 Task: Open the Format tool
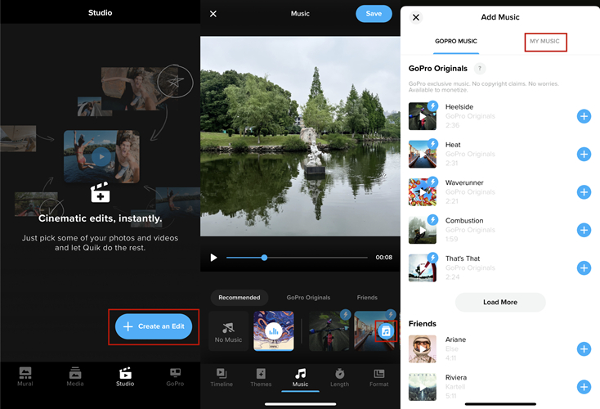tap(378, 377)
